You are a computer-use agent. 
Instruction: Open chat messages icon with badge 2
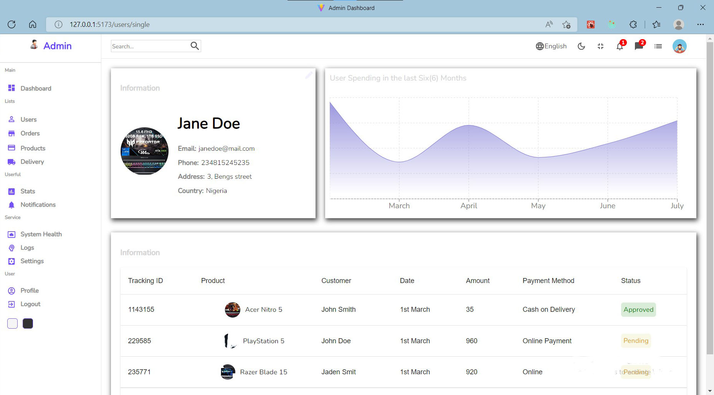coord(639,46)
